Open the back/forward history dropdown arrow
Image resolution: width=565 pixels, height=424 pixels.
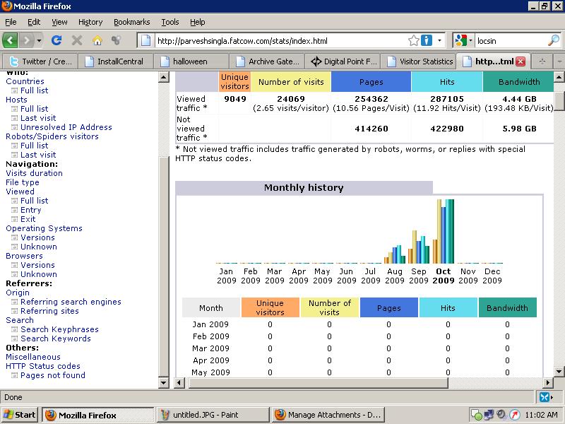coord(39,40)
